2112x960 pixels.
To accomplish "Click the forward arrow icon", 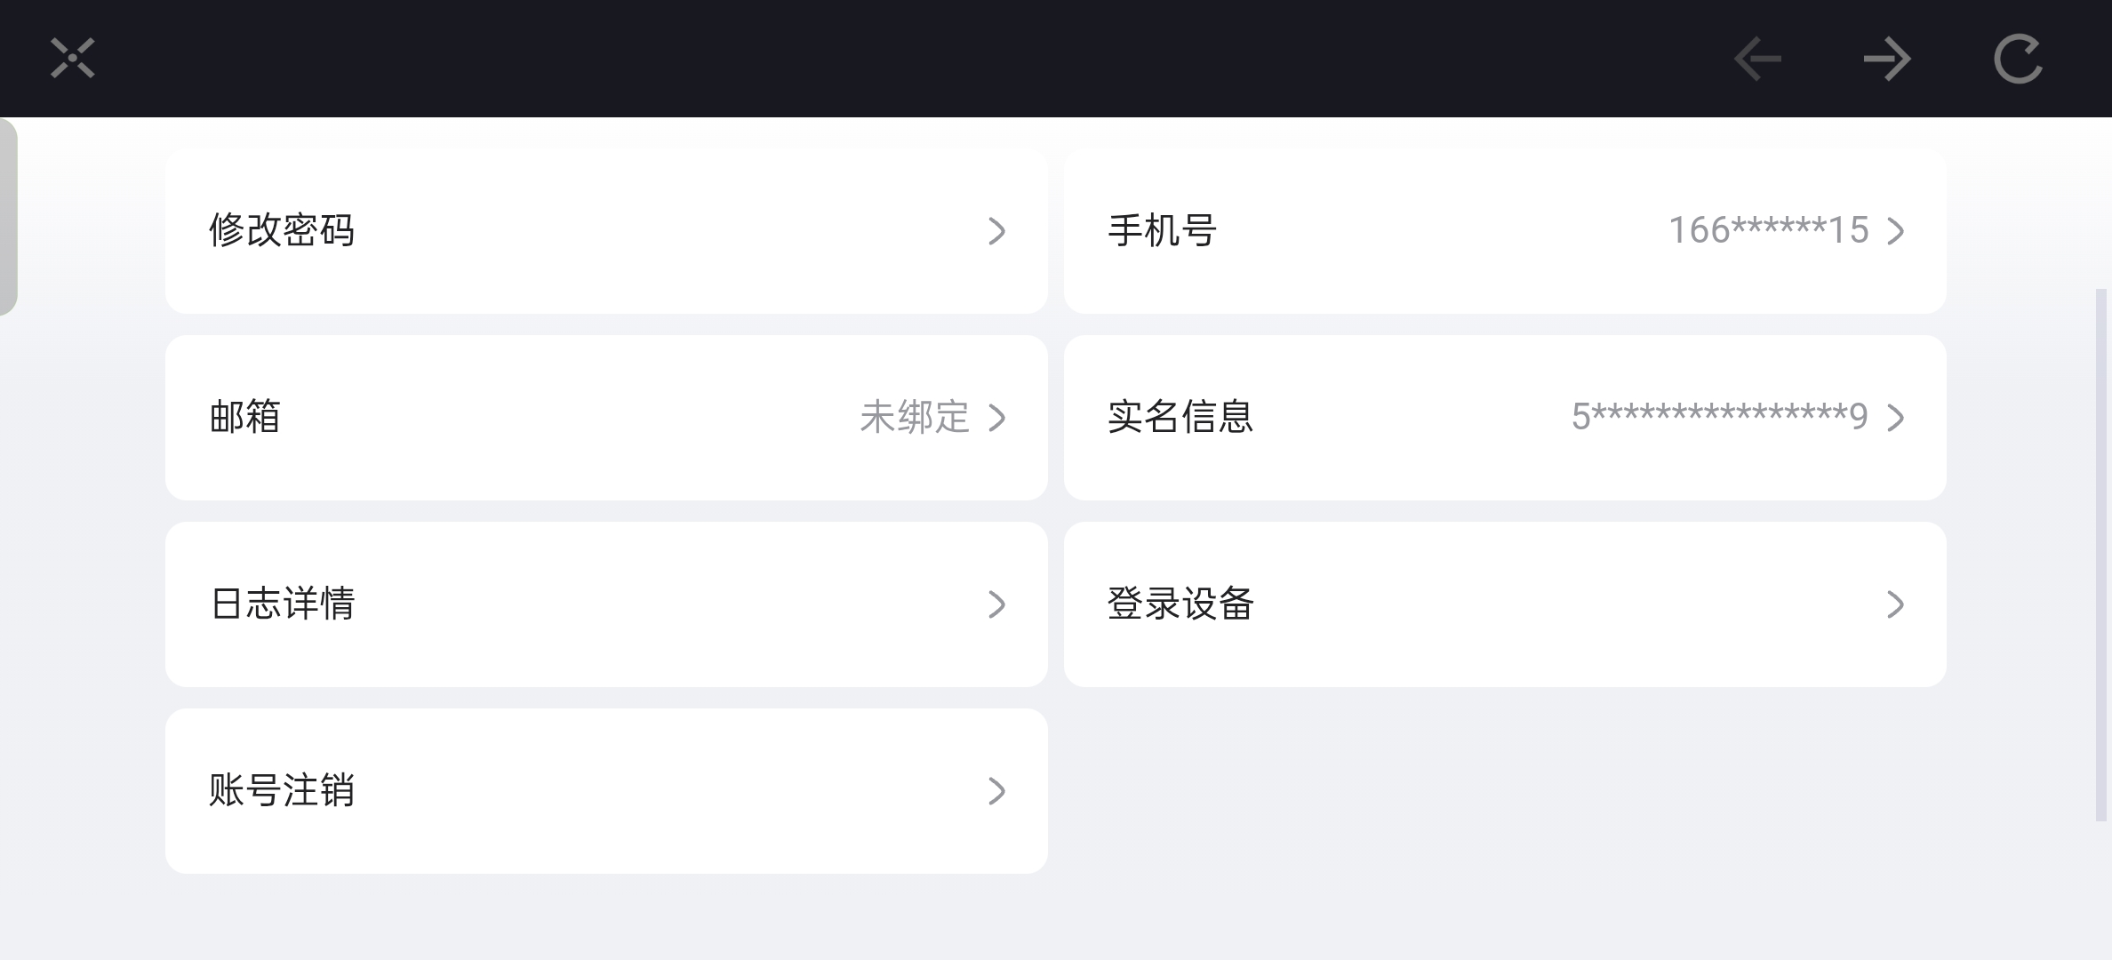I will (1887, 60).
